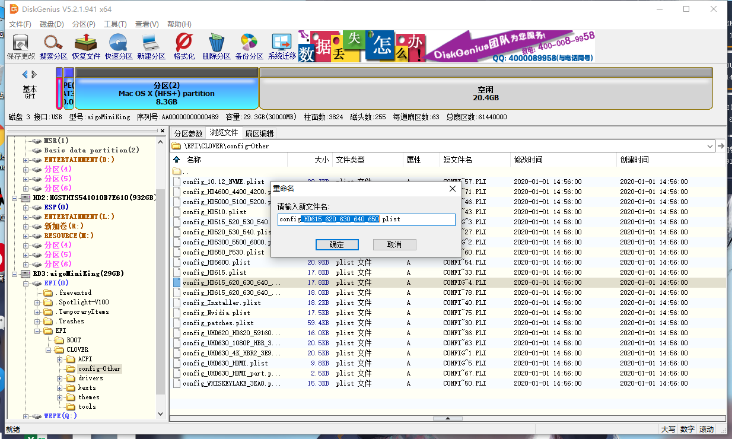Image resolution: width=732 pixels, height=439 pixels.
Task: Click the .fseventsd folder icon
Action: click(49, 292)
